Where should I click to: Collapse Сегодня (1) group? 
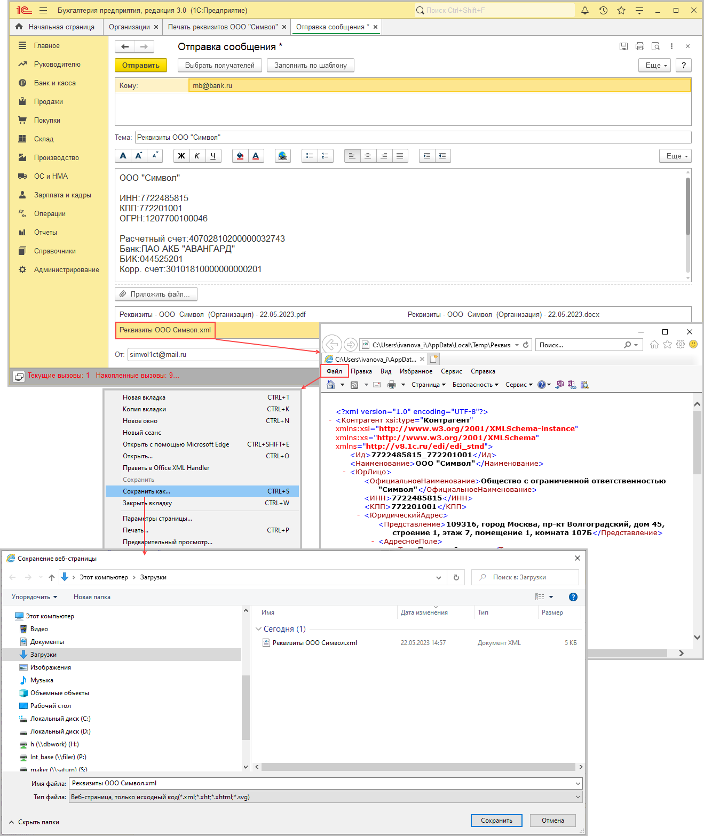tap(258, 629)
